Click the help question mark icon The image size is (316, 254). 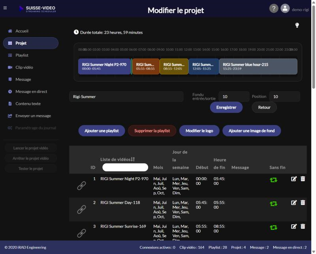[274, 8]
